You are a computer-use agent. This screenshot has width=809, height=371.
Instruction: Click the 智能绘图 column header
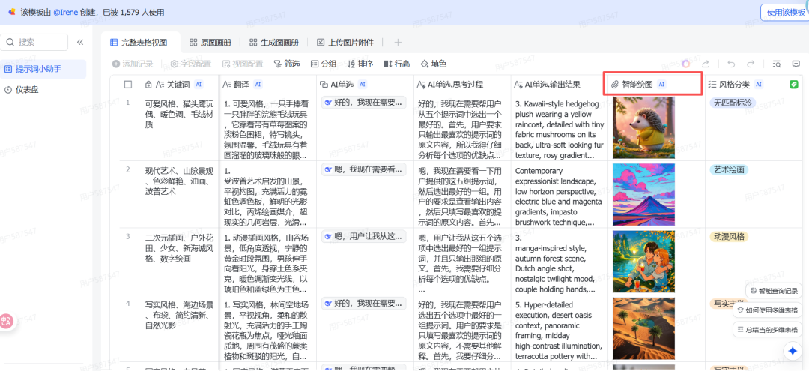pos(656,84)
